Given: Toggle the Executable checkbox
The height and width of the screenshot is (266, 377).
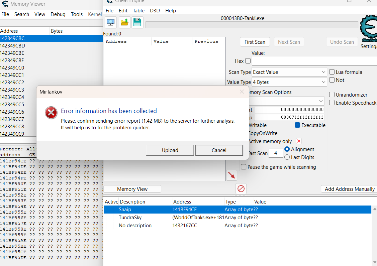Looking at the screenshot, I should pos(297,125).
